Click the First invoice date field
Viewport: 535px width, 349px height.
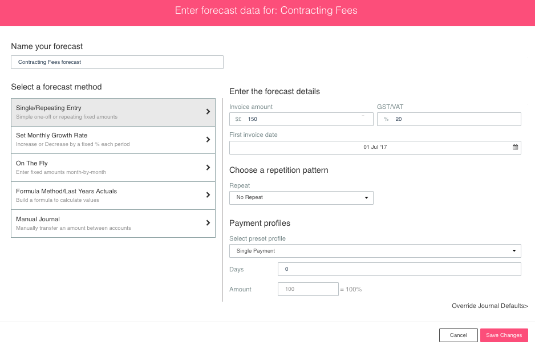375,147
